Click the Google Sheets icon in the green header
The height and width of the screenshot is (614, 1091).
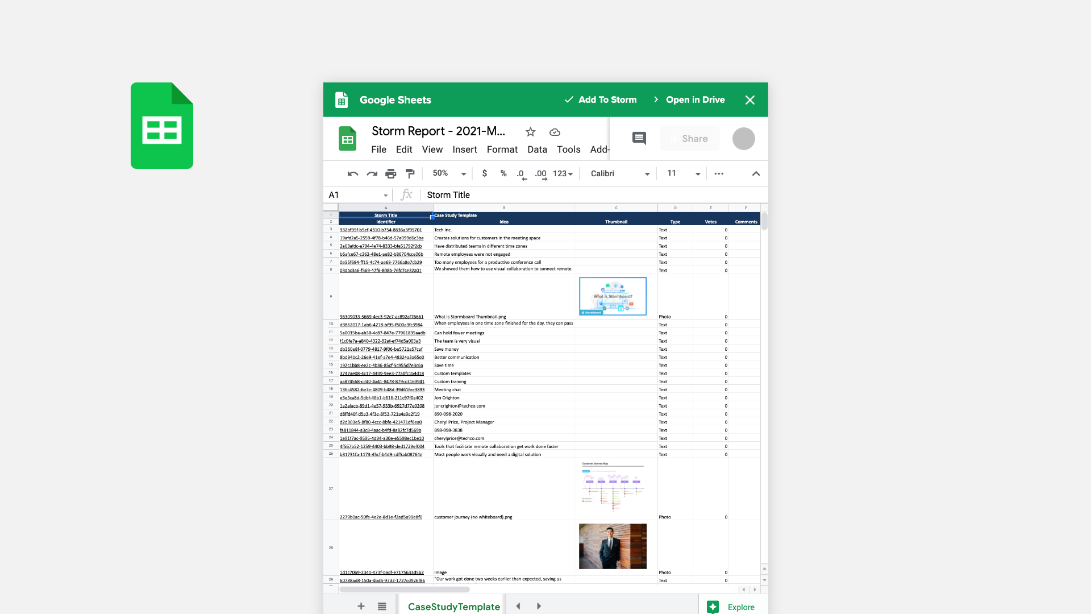pos(342,100)
